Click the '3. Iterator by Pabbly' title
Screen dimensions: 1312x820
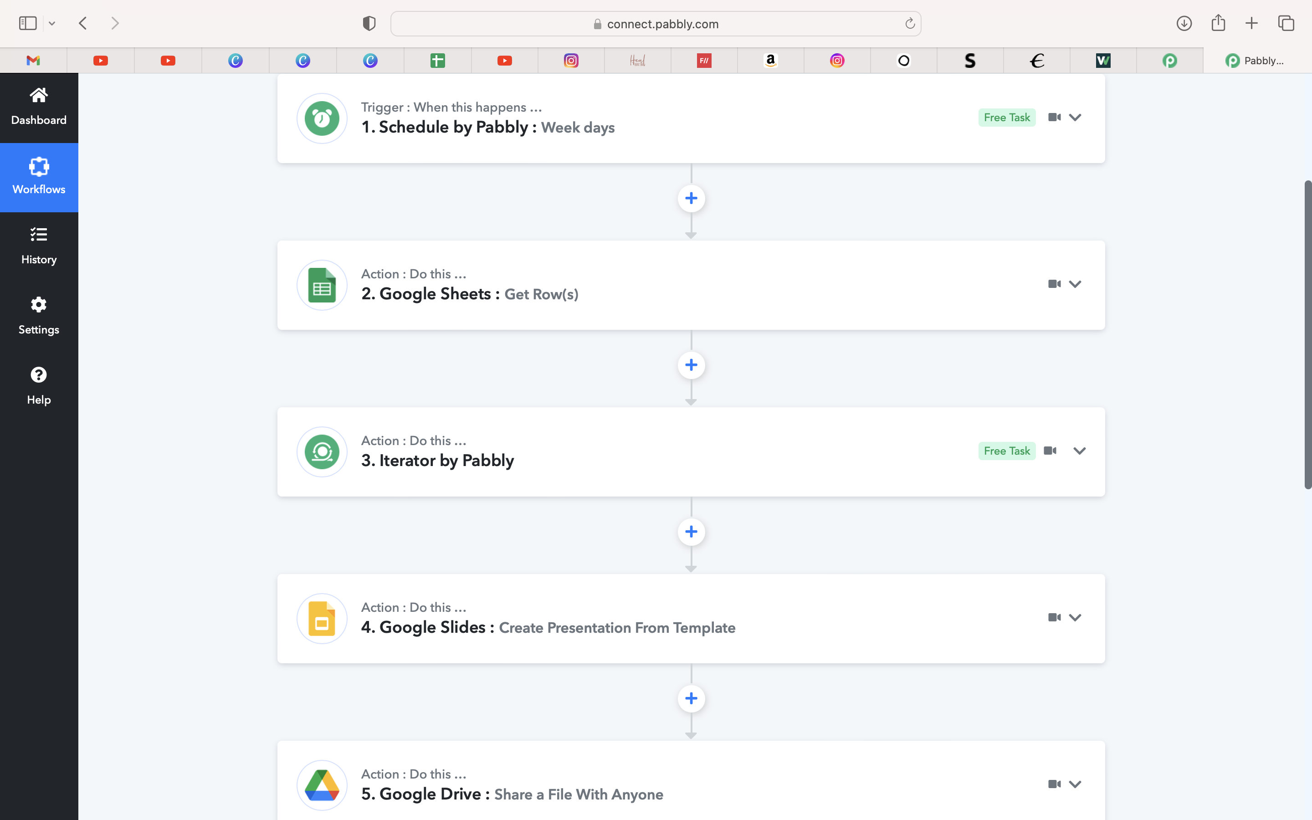pos(437,461)
